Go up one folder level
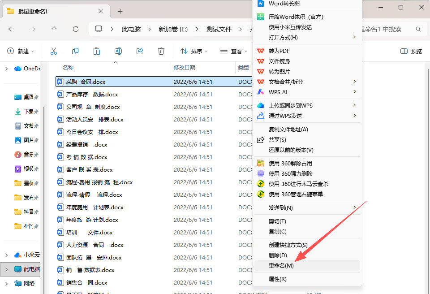 tap(54, 29)
